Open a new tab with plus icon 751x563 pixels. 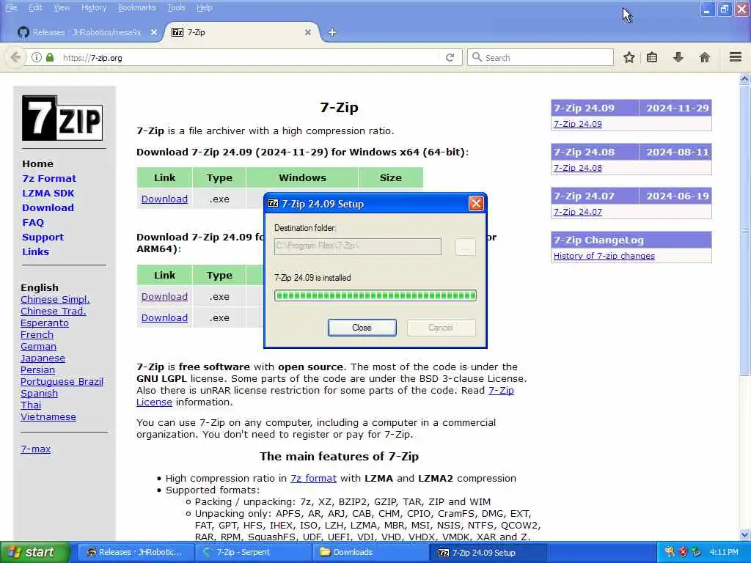click(x=332, y=32)
